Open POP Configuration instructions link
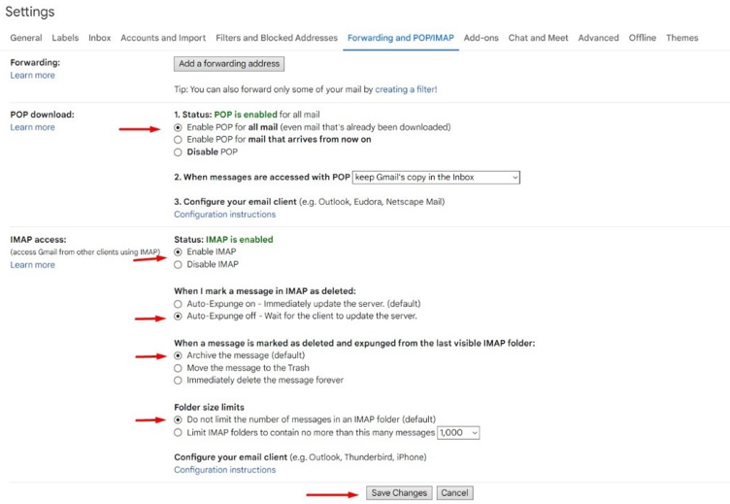730x504 pixels. click(x=225, y=215)
